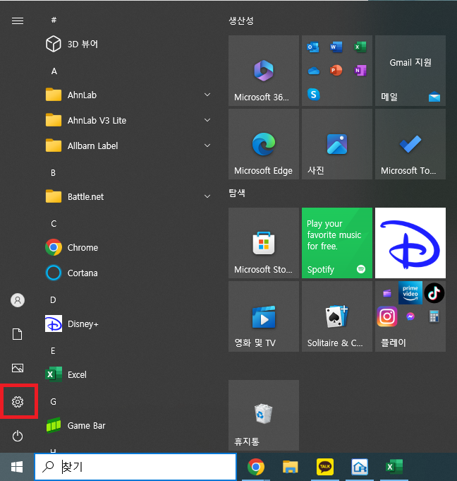Viewport: 457px width, 481px height.
Task: Open the 영화 및 TV tile
Action: [264, 316]
